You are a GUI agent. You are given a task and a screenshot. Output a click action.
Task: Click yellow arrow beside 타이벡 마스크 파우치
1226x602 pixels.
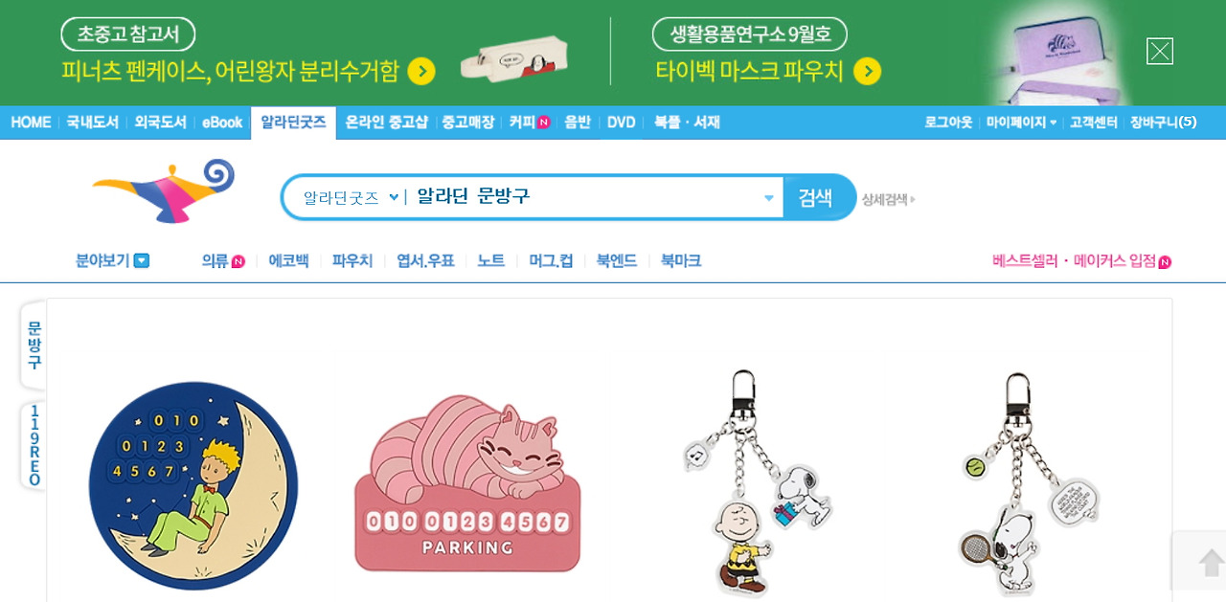tap(867, 72)
